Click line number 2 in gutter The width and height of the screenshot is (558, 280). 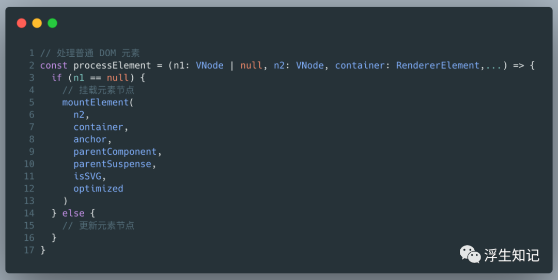32,65
